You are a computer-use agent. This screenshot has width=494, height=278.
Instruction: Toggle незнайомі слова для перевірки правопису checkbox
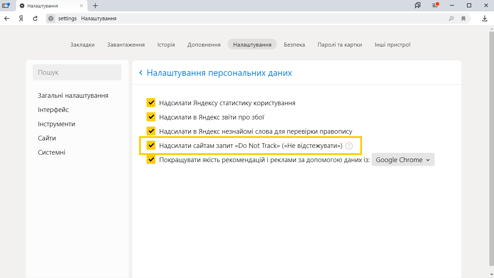[x=151, y=131]
